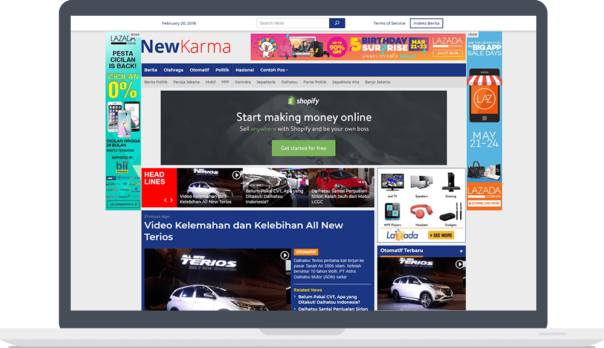Click the play icon on the headline thumbnail
Image resolution: width=604 pixels, height=348 pixels.
tap(237, 175)
